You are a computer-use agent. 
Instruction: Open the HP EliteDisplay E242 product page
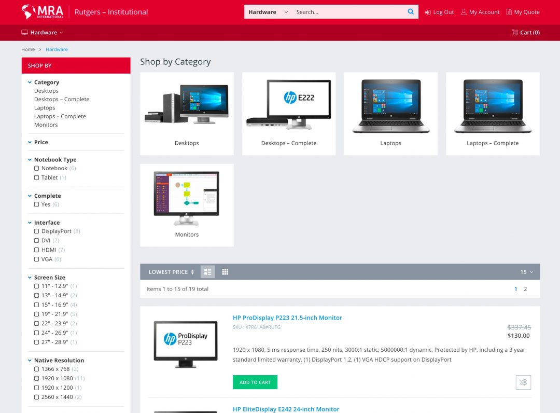click(286, 409)
